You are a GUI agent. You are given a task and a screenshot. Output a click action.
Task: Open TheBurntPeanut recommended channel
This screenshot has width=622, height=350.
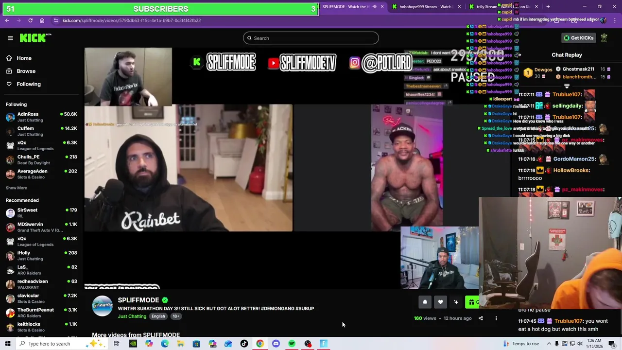tap(41, 313)
